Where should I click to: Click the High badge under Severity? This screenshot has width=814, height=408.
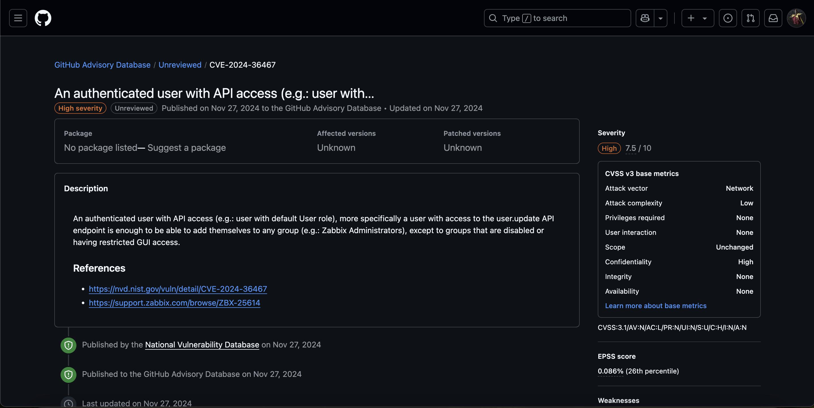[609, 148]
